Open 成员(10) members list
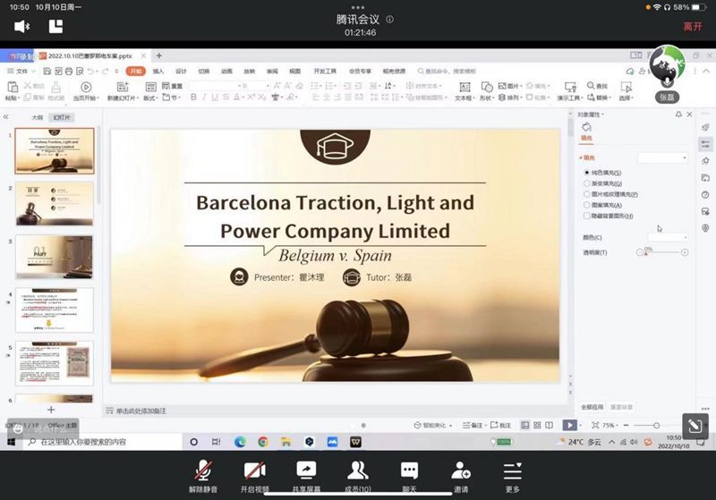Image resolution: width=716 pixels, height=500 pixels. click(x=358, y=476)
